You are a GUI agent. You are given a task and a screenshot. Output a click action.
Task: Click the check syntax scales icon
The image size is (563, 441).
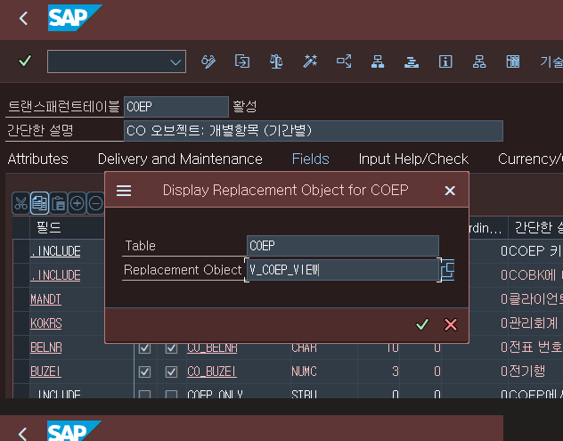click(276, 61)
